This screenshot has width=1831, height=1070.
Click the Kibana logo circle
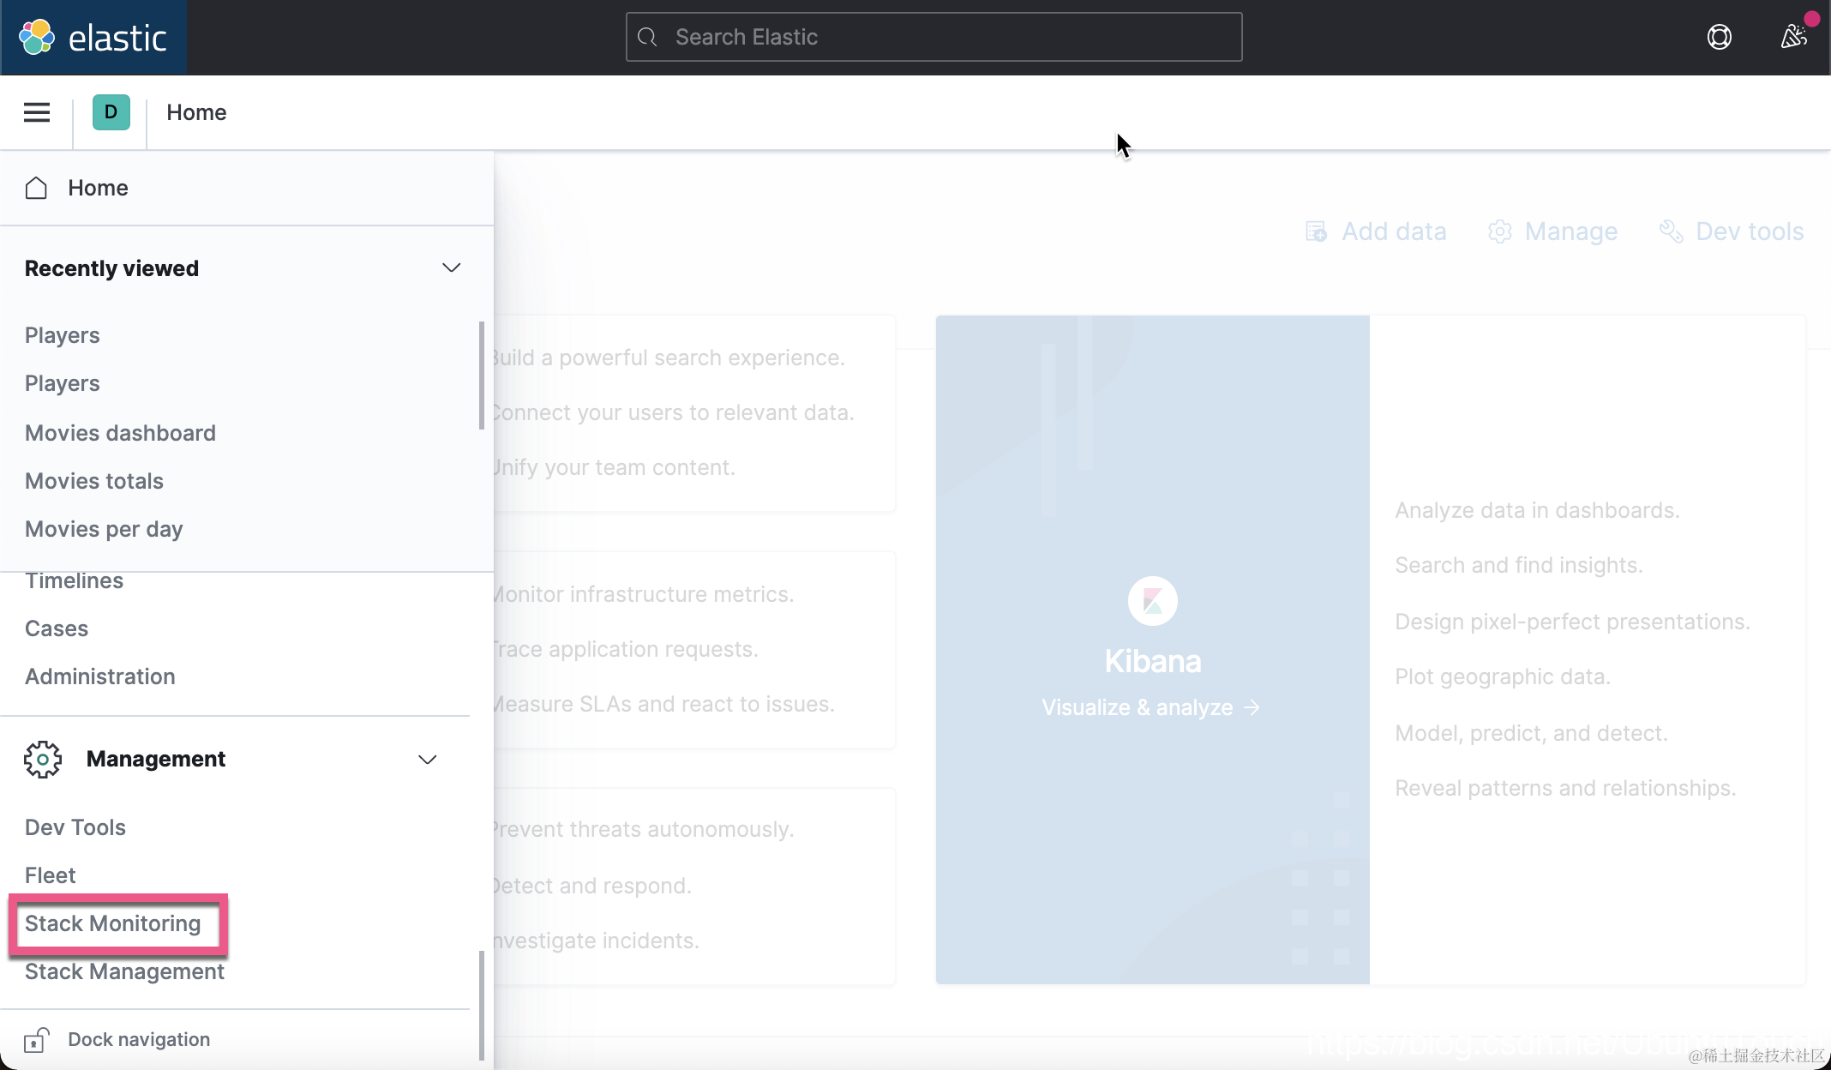pos(1152,601)
